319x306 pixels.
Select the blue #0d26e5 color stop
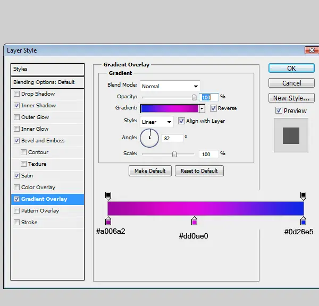tap(303, 221)
